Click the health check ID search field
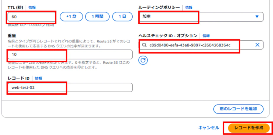This screenshot has width=273, height=135. point(201,45)
